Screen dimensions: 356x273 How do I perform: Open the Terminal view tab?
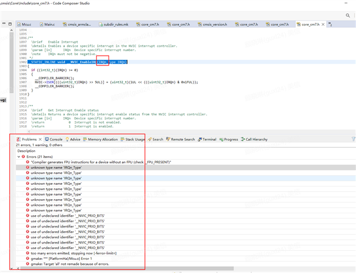click(207, 139)
